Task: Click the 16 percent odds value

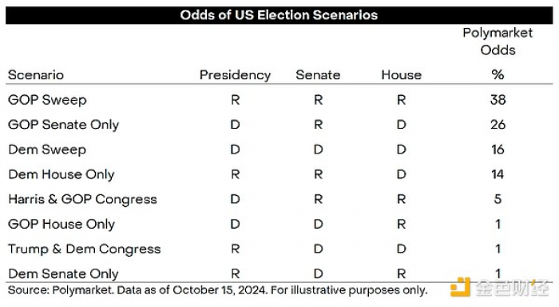Action: tap(498, 150)
